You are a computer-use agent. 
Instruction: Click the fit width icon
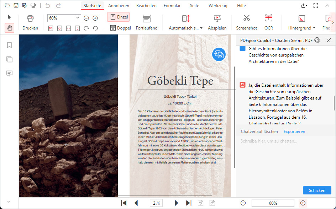(69, 28)
